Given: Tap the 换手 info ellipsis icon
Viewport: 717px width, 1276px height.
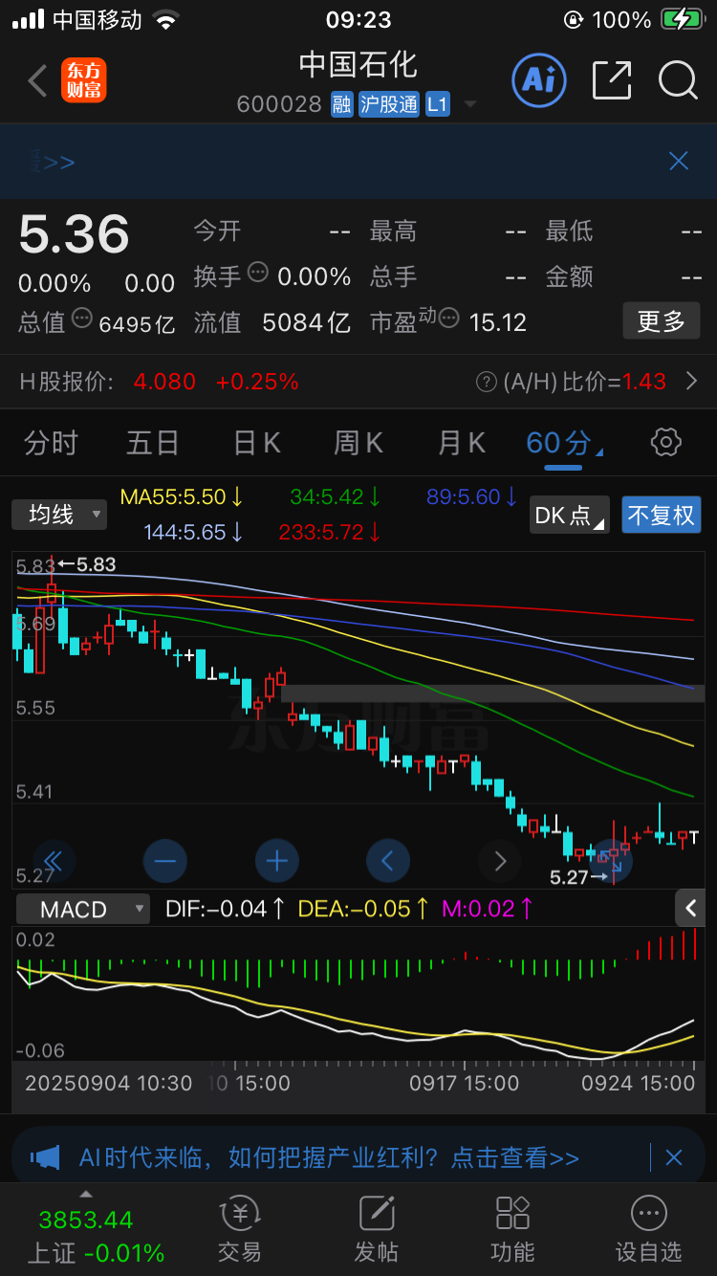Looking at the screenshot, I should [257, 272].
